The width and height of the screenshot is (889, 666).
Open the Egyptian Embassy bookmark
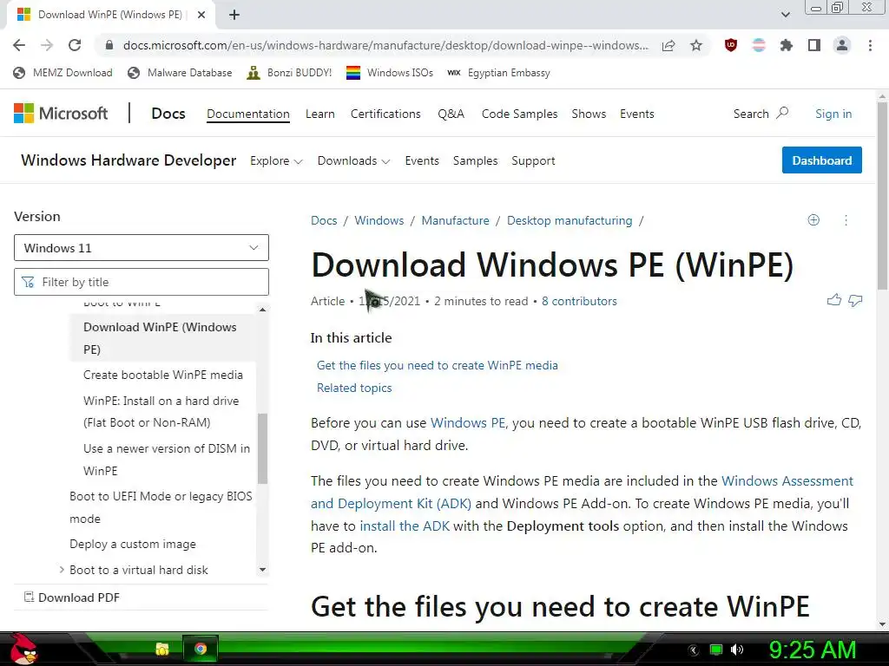click(x=498, y=73)
